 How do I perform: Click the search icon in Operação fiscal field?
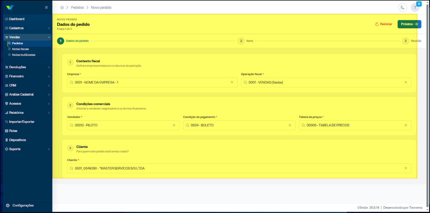pyautogui.click(x=245, y=83)
